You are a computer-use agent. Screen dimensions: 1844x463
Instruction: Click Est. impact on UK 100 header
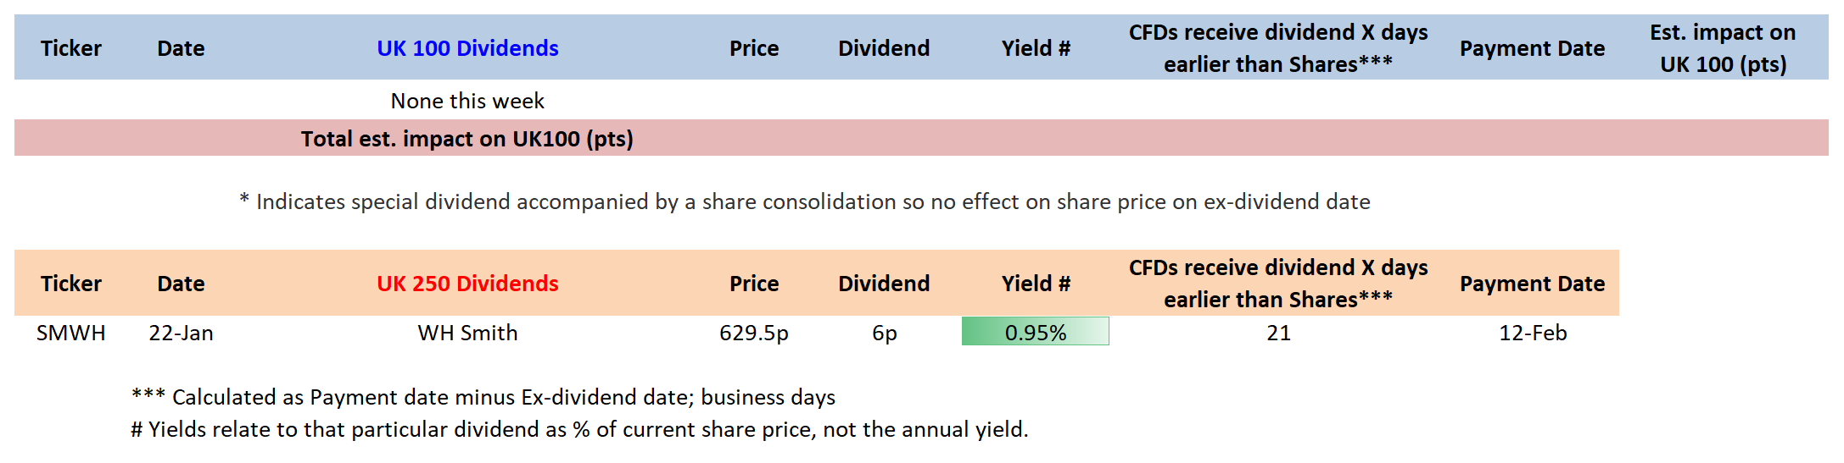(1723, 48)
